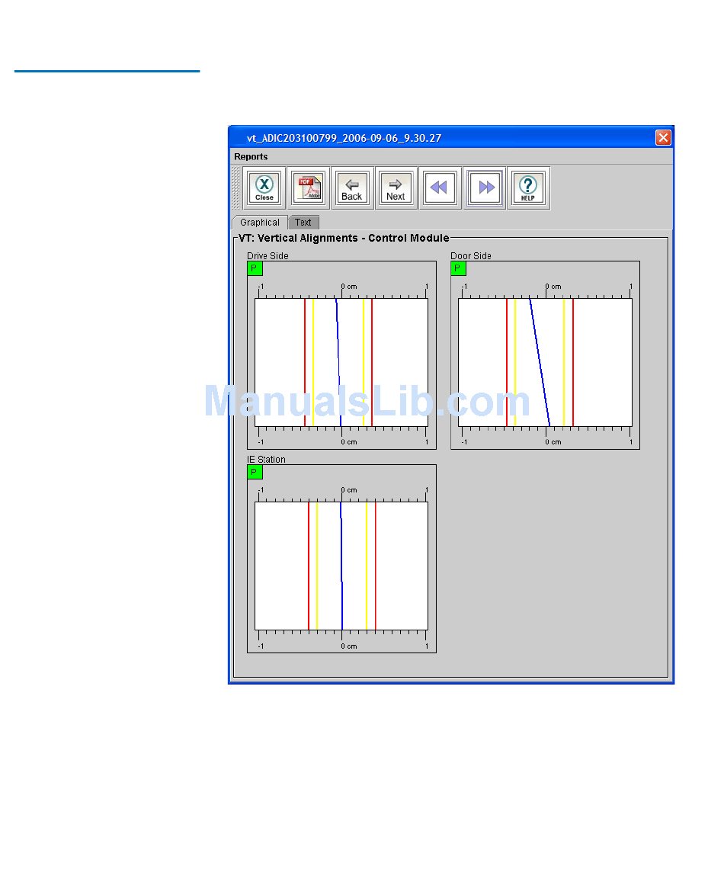724x885 pixels.
Task: Open the Reports menu
Action: [251, 156]
